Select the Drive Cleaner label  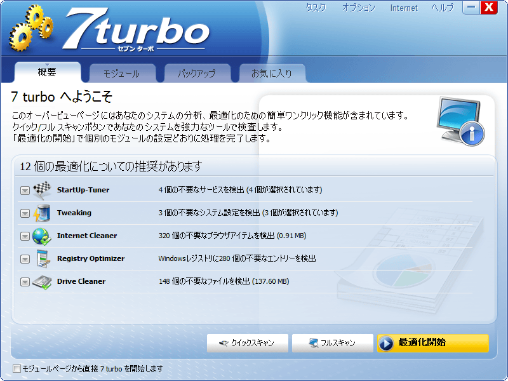81,281
